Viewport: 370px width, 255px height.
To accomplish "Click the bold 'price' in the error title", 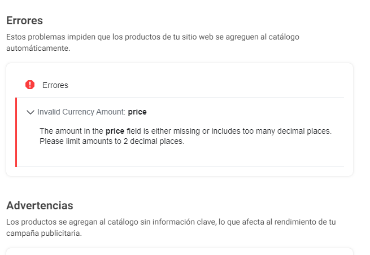I will (137, 112).
